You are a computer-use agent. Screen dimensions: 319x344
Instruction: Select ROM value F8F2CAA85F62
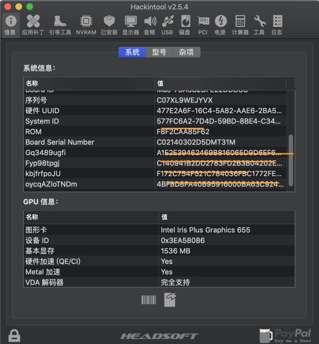pyautogui.click(x=183, y=131)
